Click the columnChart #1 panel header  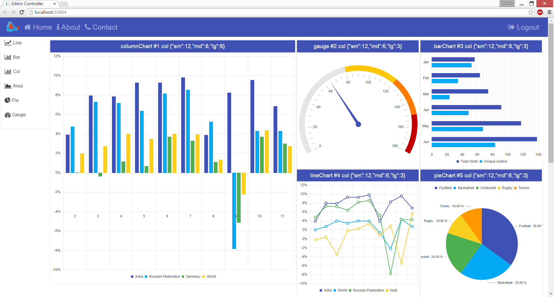173,46
